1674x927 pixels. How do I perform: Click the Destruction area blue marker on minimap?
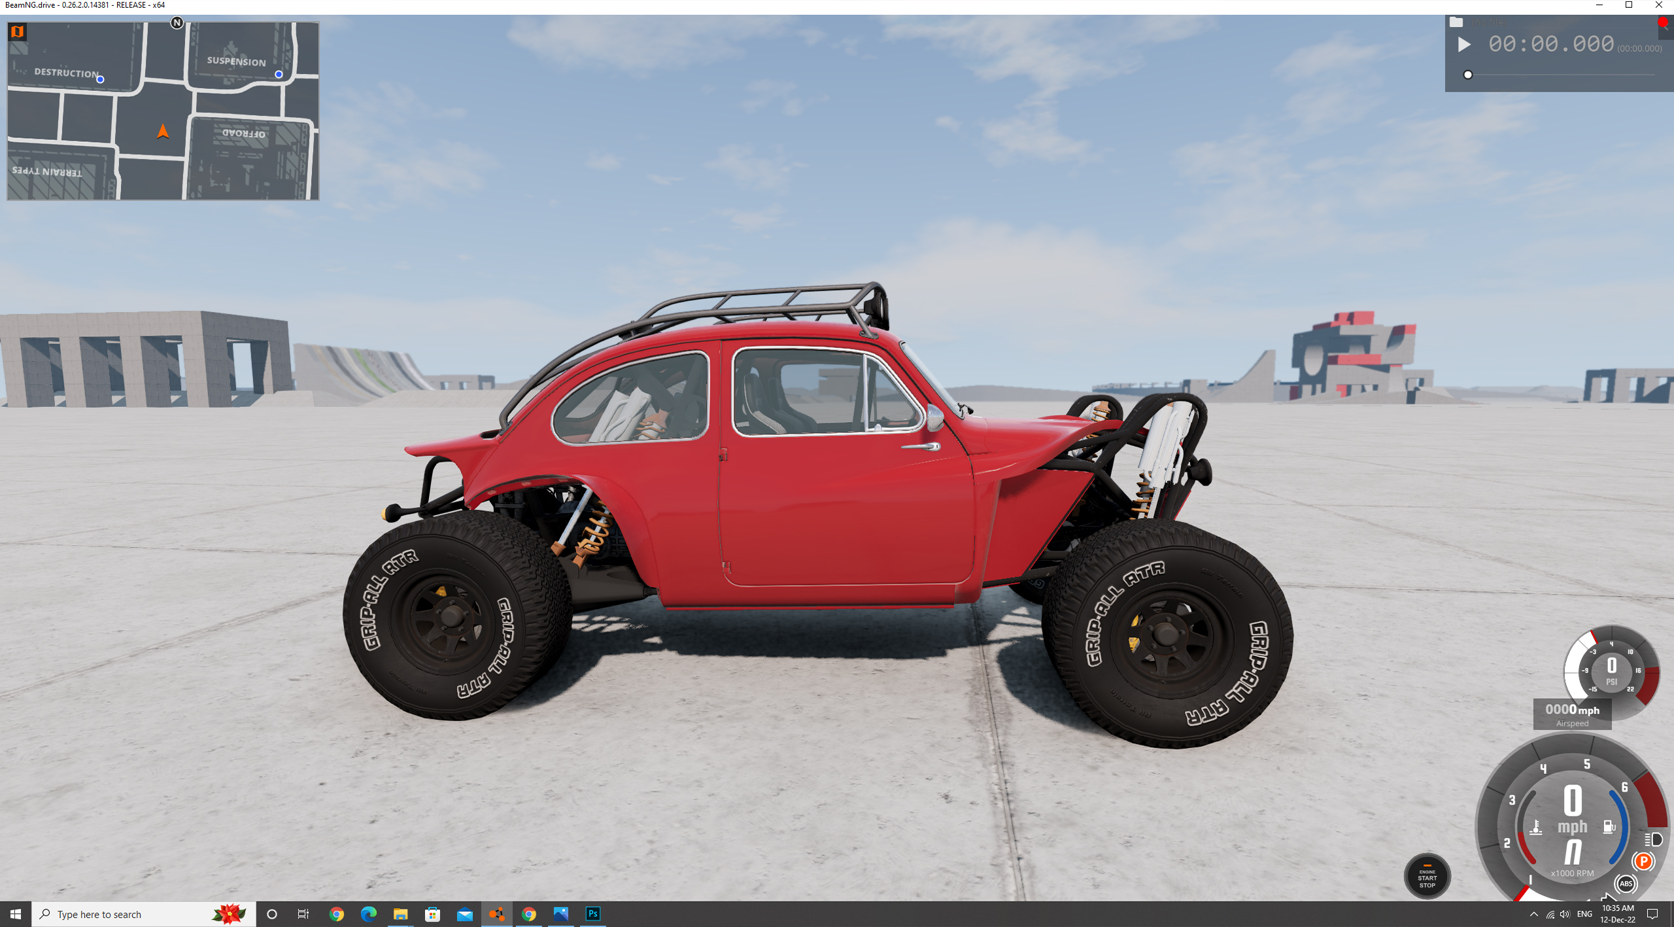[100, 80]
